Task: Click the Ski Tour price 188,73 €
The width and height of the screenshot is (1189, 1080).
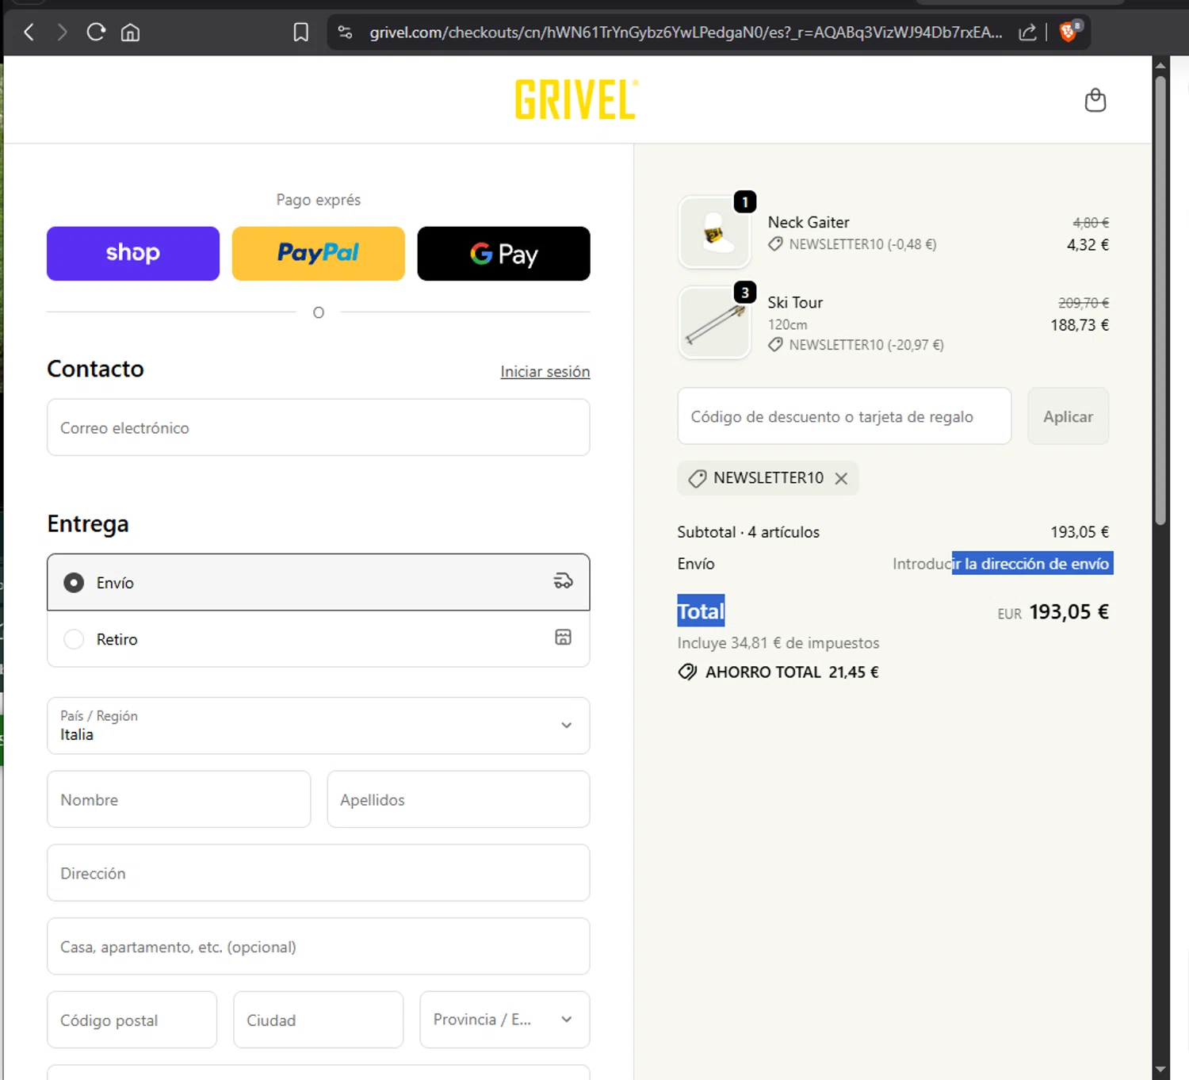Action: (x=1080, y=325)
